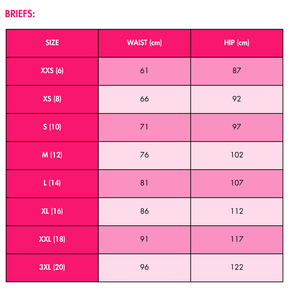289x289 pixels.
Task: Select waist value 76 cell
Action: [x=144, y=155]
